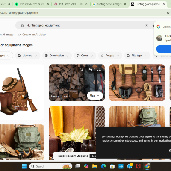This screenshot has width=171, height=171.
Task: Click Create an AI video link
Action: (x=32, y=35)
